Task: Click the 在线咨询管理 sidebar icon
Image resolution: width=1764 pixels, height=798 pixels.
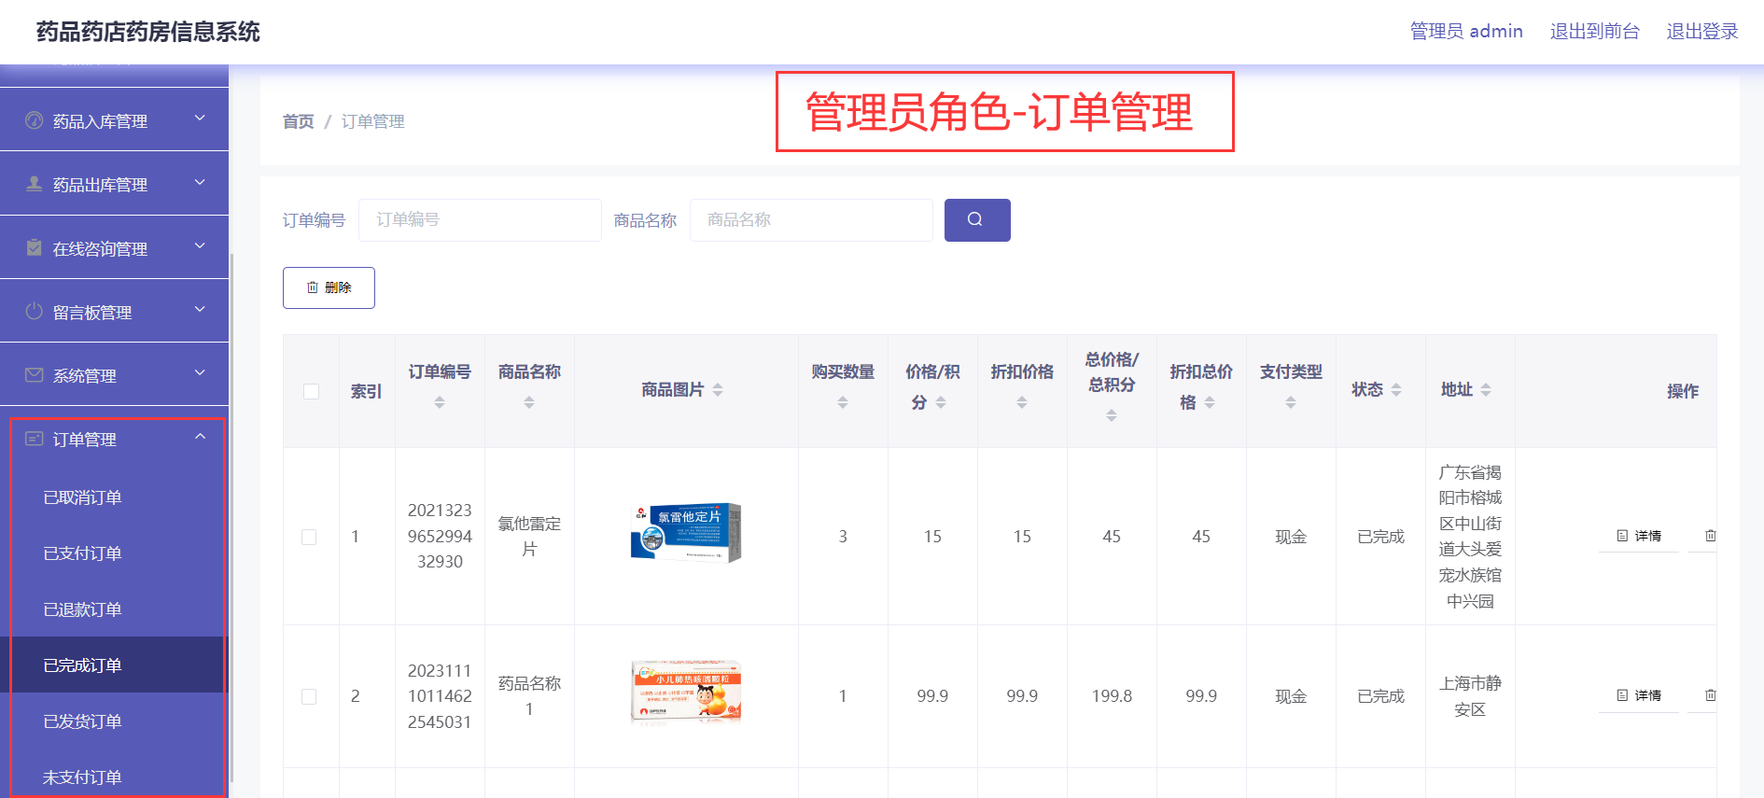Action: (34, 247)
